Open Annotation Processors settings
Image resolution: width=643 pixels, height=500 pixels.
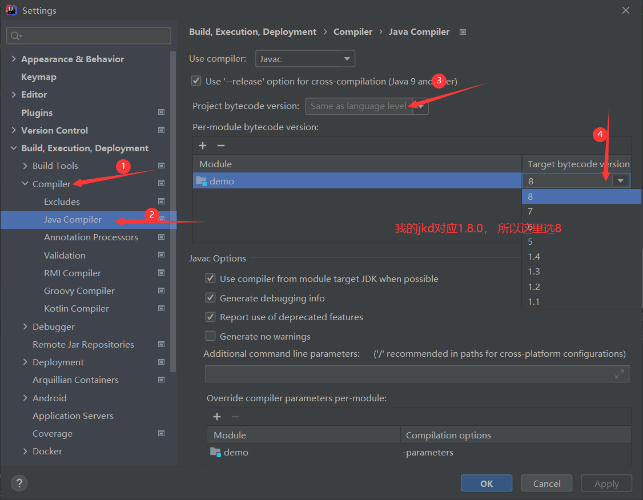pyautogui.click(x=91, y=237)
